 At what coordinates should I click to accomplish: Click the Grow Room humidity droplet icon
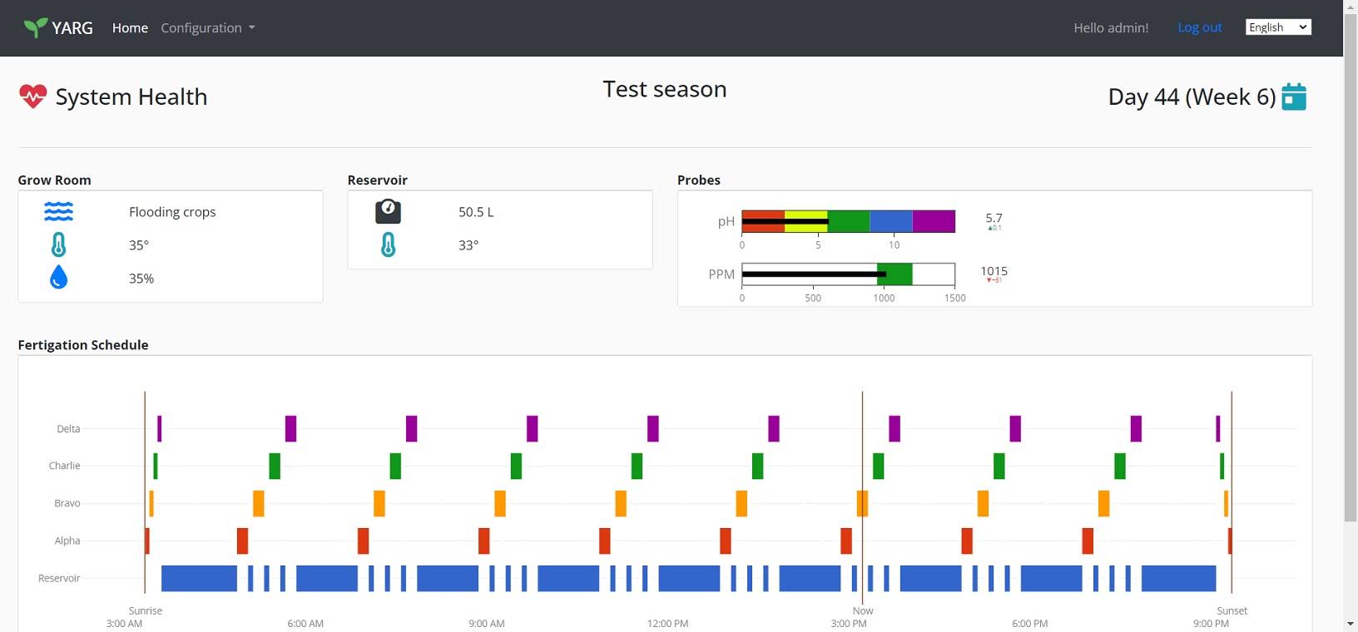tap(58, 278)
